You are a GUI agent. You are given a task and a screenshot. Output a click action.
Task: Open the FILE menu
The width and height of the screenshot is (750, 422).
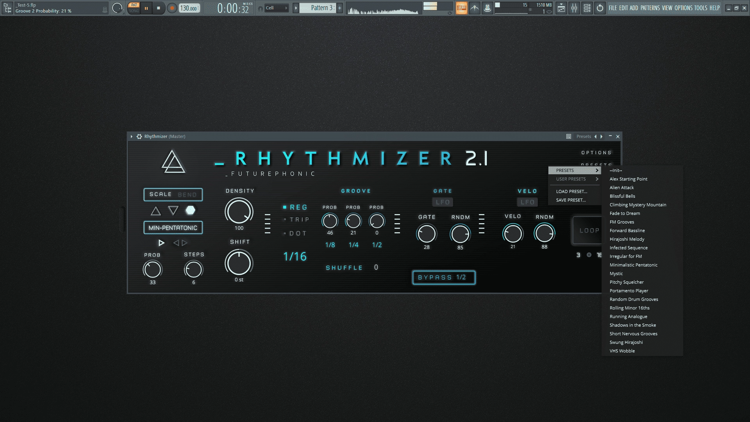613,8
